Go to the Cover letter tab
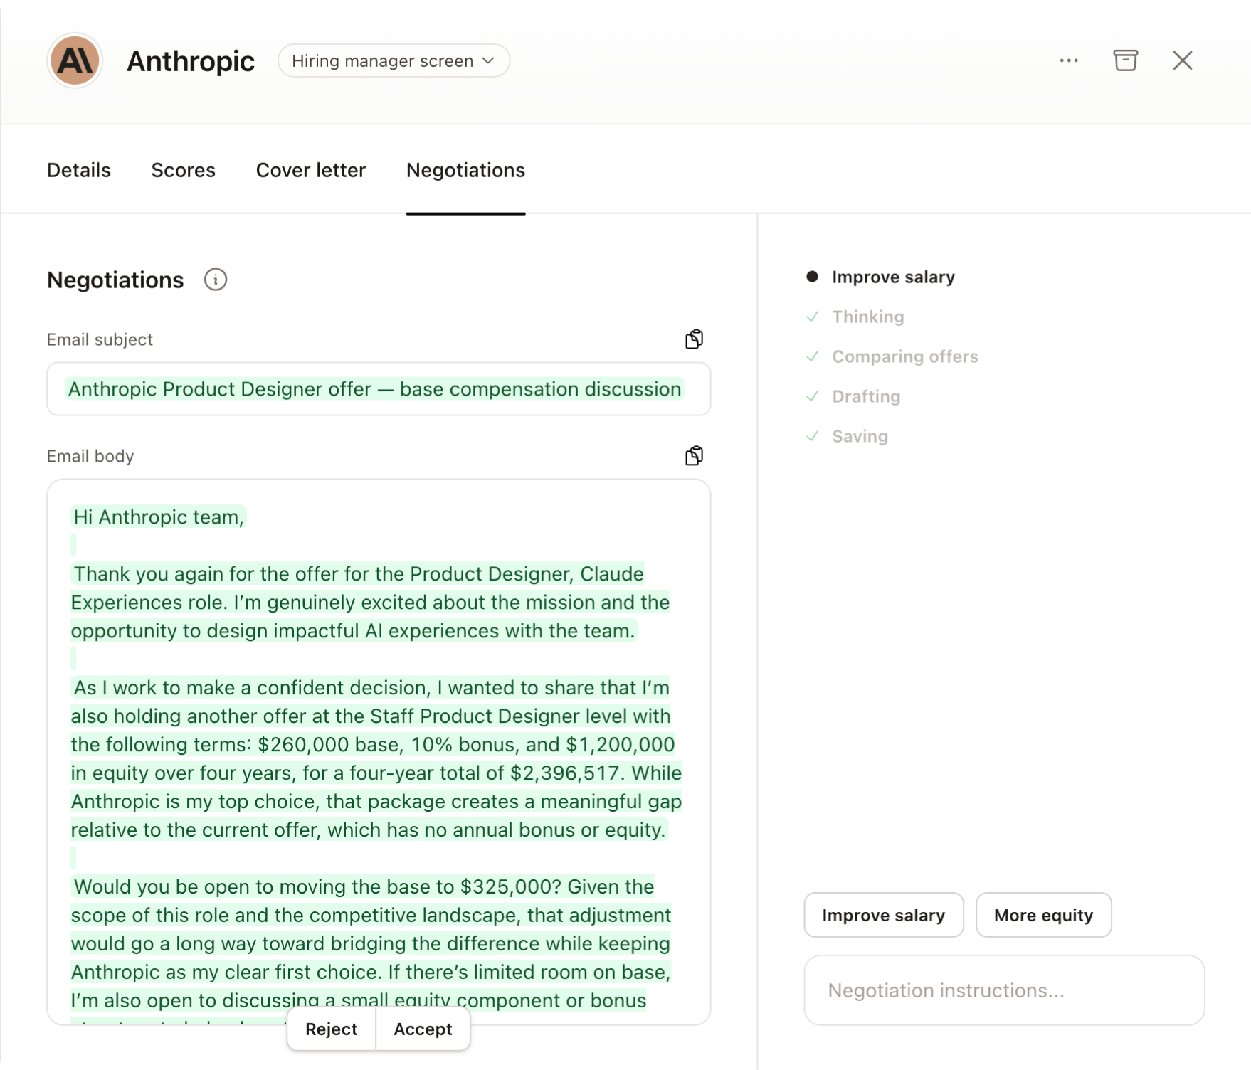The height and width of the screenshot is (1070, 1251). point(310,170)
